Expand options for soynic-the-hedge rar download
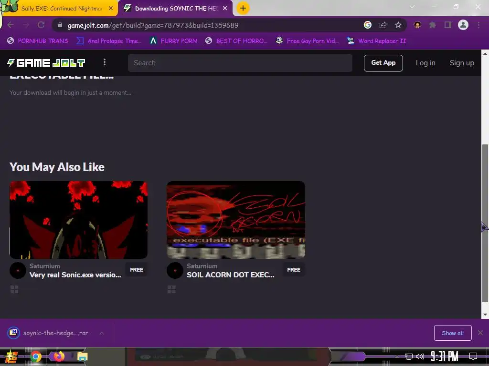Screen dimensions: 489x366 [x=102, y=333]
